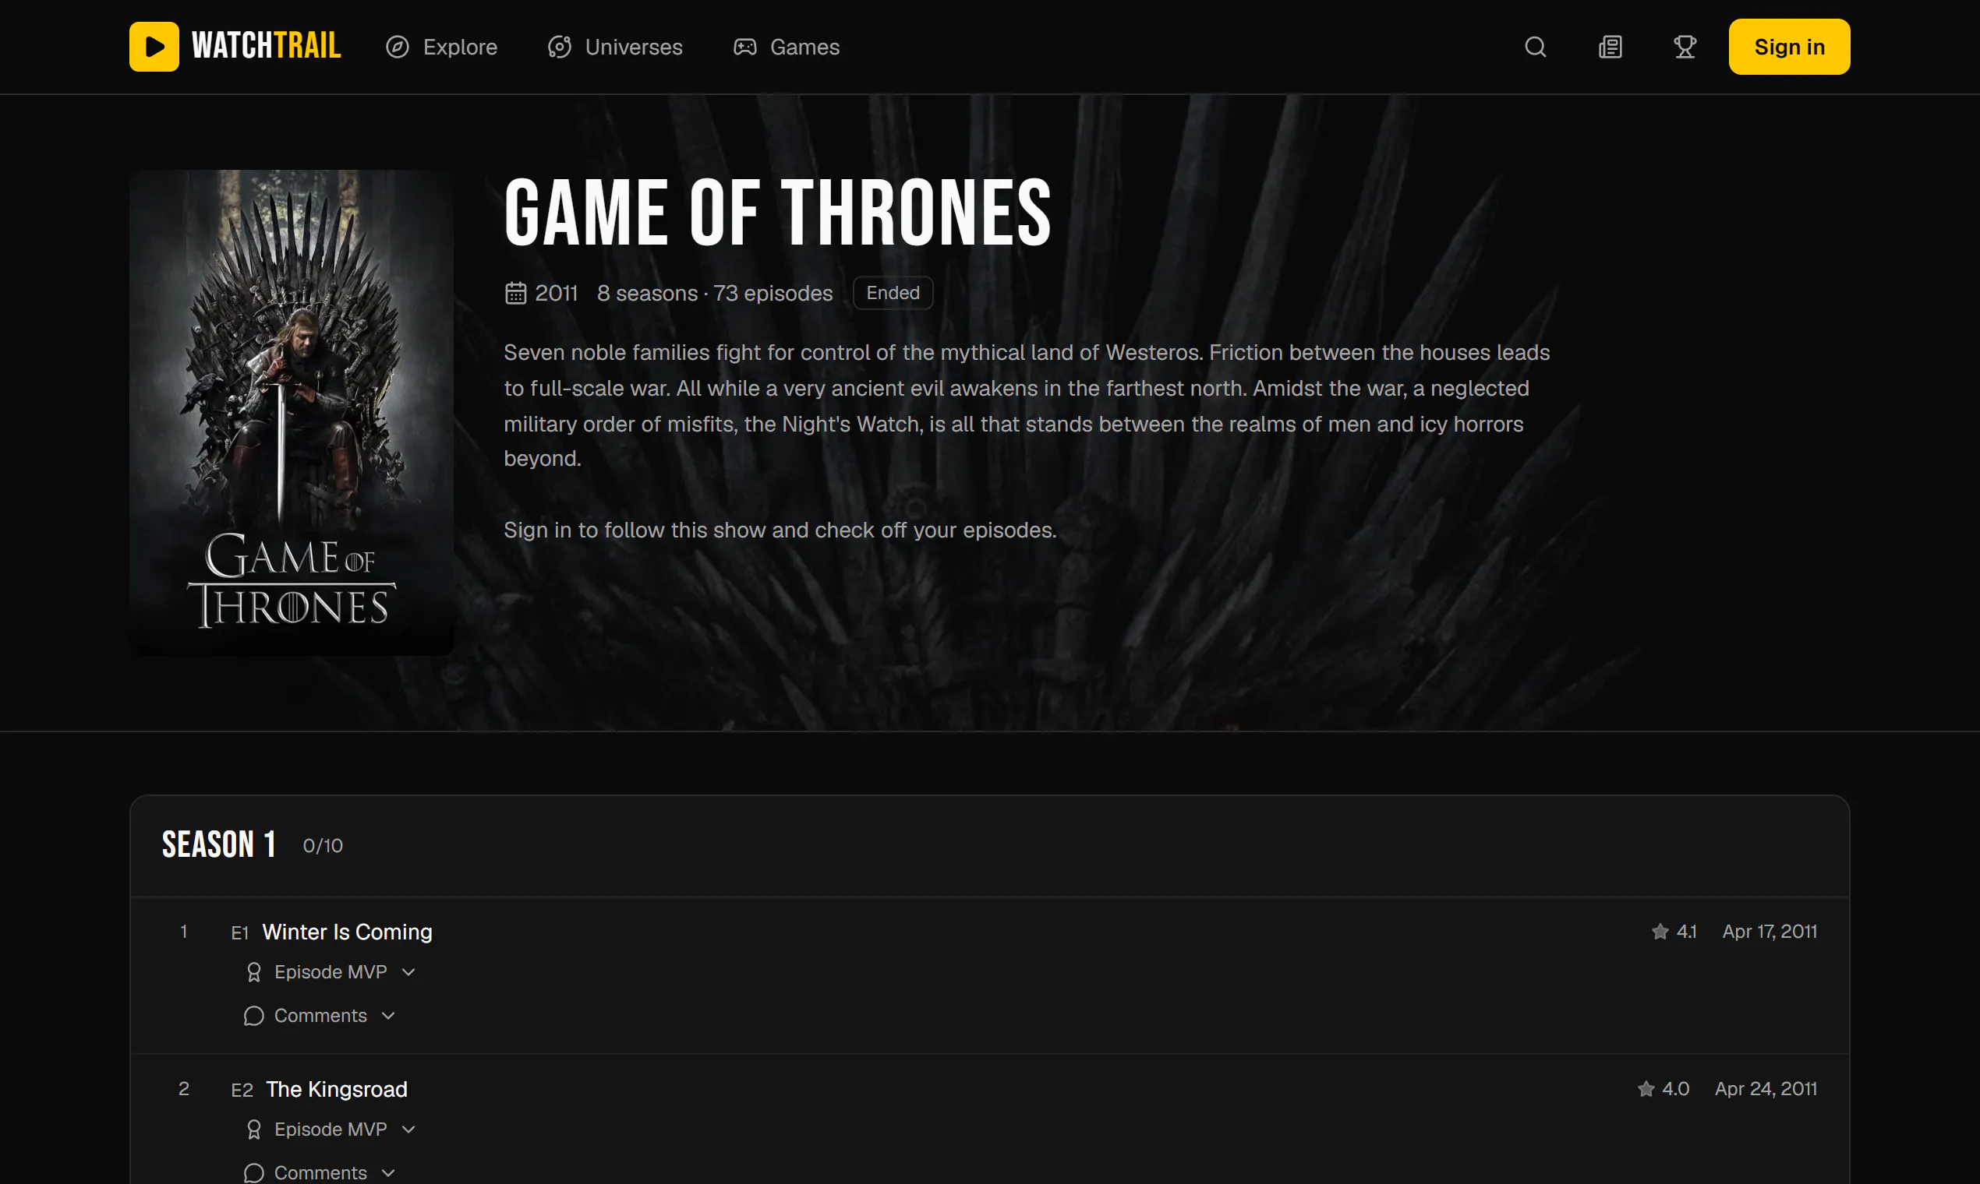The image size is (1980, 1184).
Task: Click the 2011 premiere year text
Action: point(557,294)
